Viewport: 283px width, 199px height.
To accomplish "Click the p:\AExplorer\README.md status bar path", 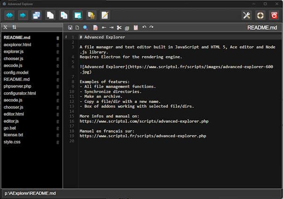I will pyautogui.click(x=30, y=193).
